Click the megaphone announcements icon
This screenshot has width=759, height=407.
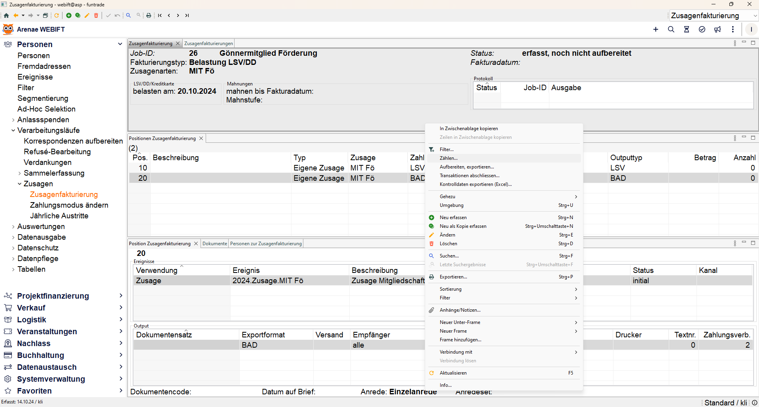click(717, 29)
